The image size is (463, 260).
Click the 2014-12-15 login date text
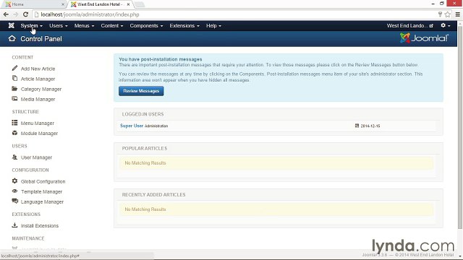370,126
